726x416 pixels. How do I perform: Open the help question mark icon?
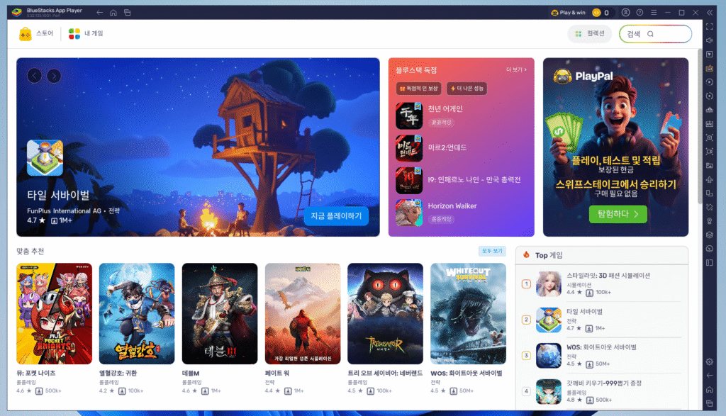pyautogui.click(x=640, y=13)
